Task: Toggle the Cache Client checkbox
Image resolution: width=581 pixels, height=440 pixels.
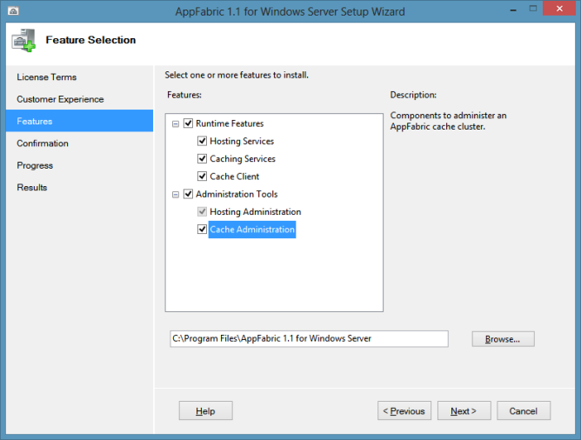Action: [202, 177]
